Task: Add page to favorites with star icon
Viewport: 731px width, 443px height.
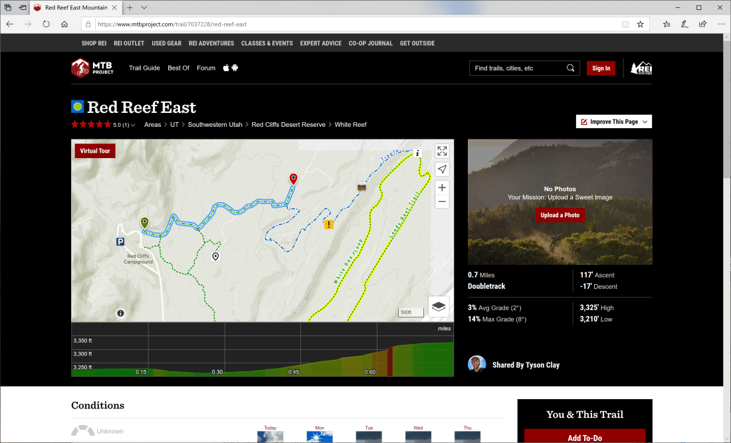Action: click(x=640, y=24)
